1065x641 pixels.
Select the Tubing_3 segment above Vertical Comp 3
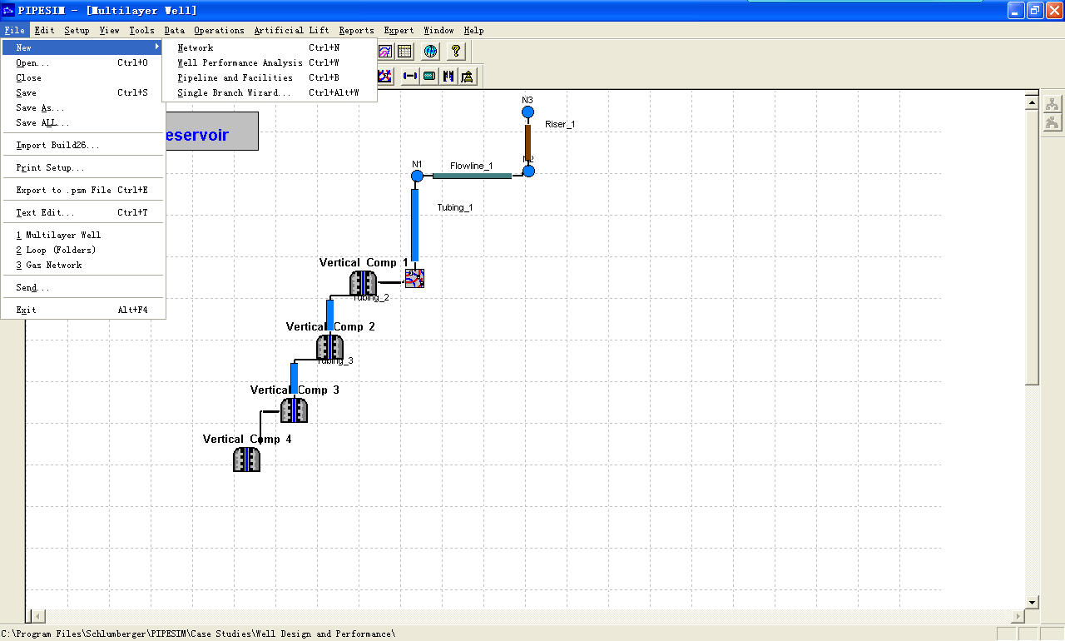(x=294, y=379)
